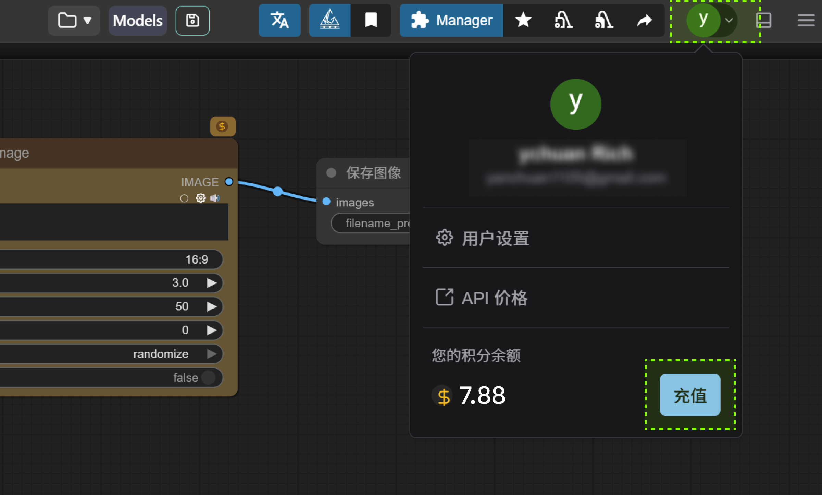
Task: Click the star favorites icon
Action: pos(522,21)
